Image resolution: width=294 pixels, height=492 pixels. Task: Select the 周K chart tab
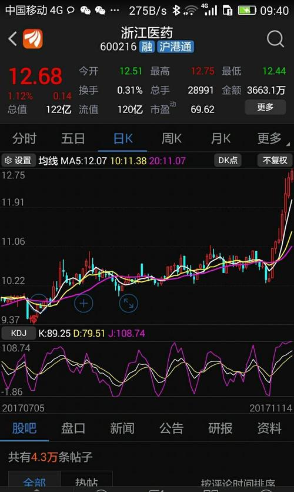tap(172, 138)
